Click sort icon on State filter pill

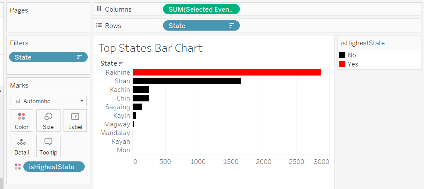(x=79, y=57)
